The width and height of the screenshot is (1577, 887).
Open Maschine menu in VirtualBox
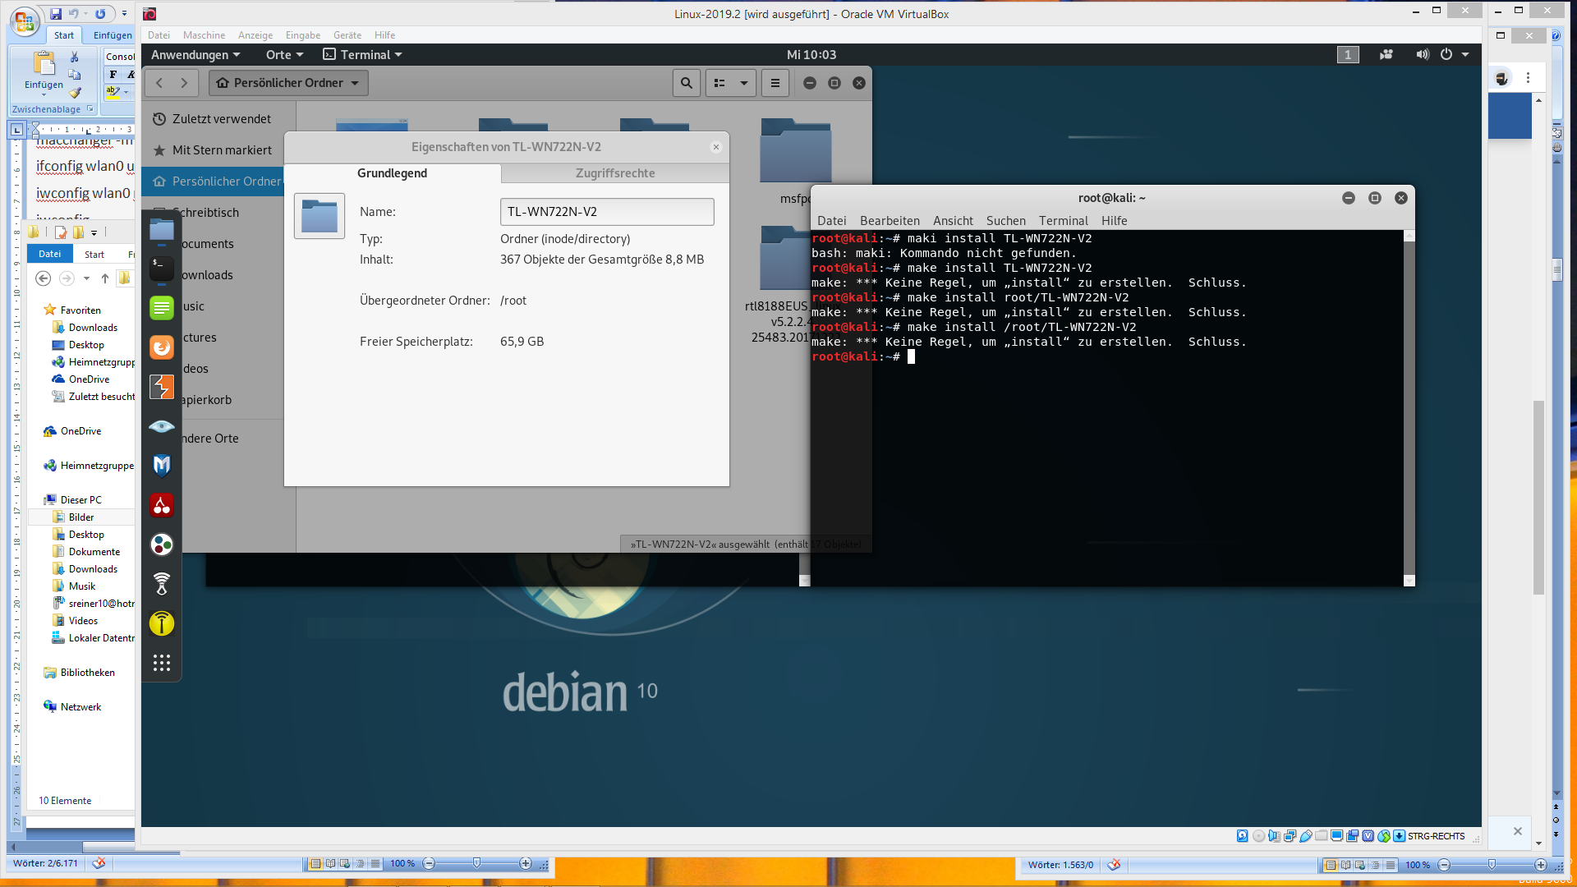click(x=204, y=35)
